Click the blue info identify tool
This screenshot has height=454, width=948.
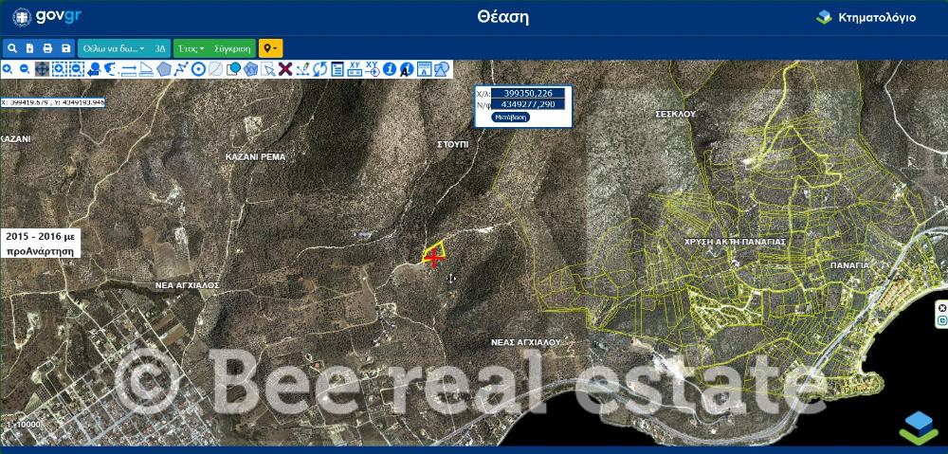[x=389, y=69]
